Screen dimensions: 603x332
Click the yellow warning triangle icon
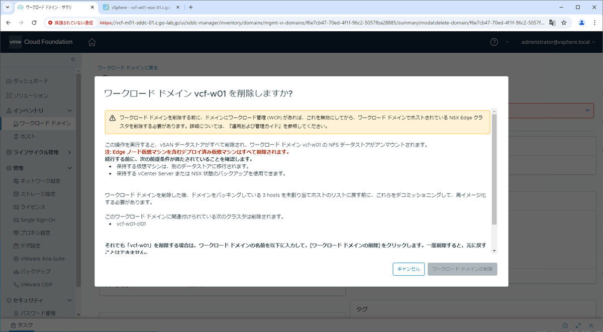coord(113,118)
